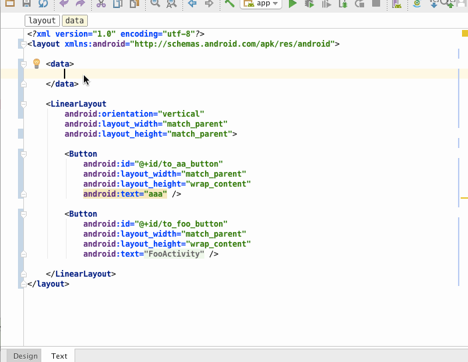Click the Replace icon in toolbar
Viewport: 468px width, 362px height.
click(x=172, y=3)
